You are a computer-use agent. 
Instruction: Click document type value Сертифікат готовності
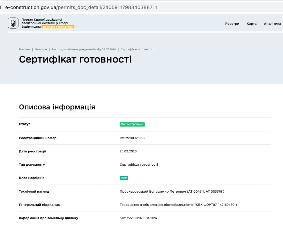coord(139,165)
